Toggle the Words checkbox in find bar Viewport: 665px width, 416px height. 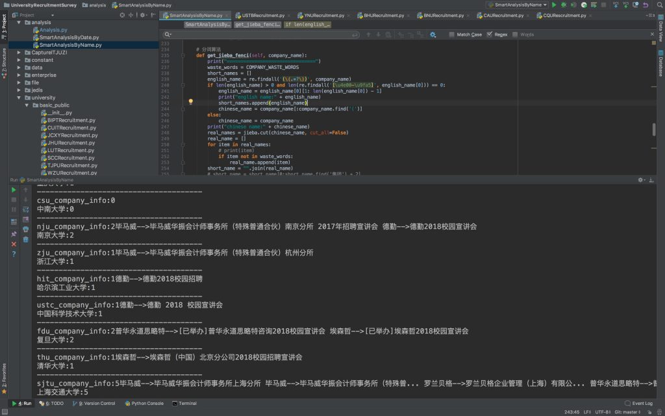[515, 34]
